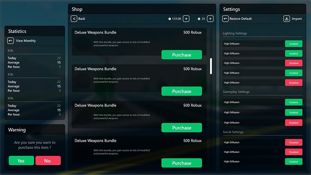The image size is (311, 175).
Task: Click the Import label in Settings
Action: (297, 18)
